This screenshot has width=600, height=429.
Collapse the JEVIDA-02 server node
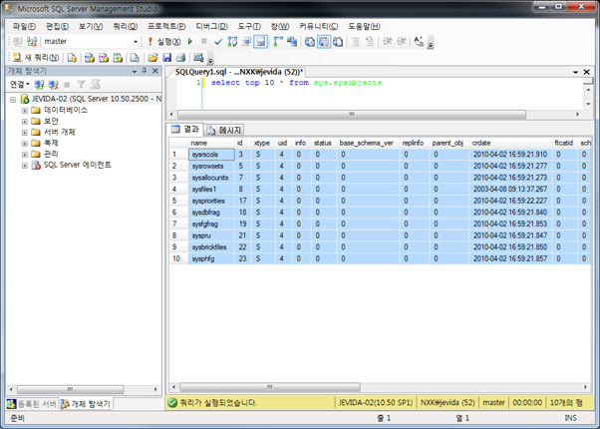point(13,100)
